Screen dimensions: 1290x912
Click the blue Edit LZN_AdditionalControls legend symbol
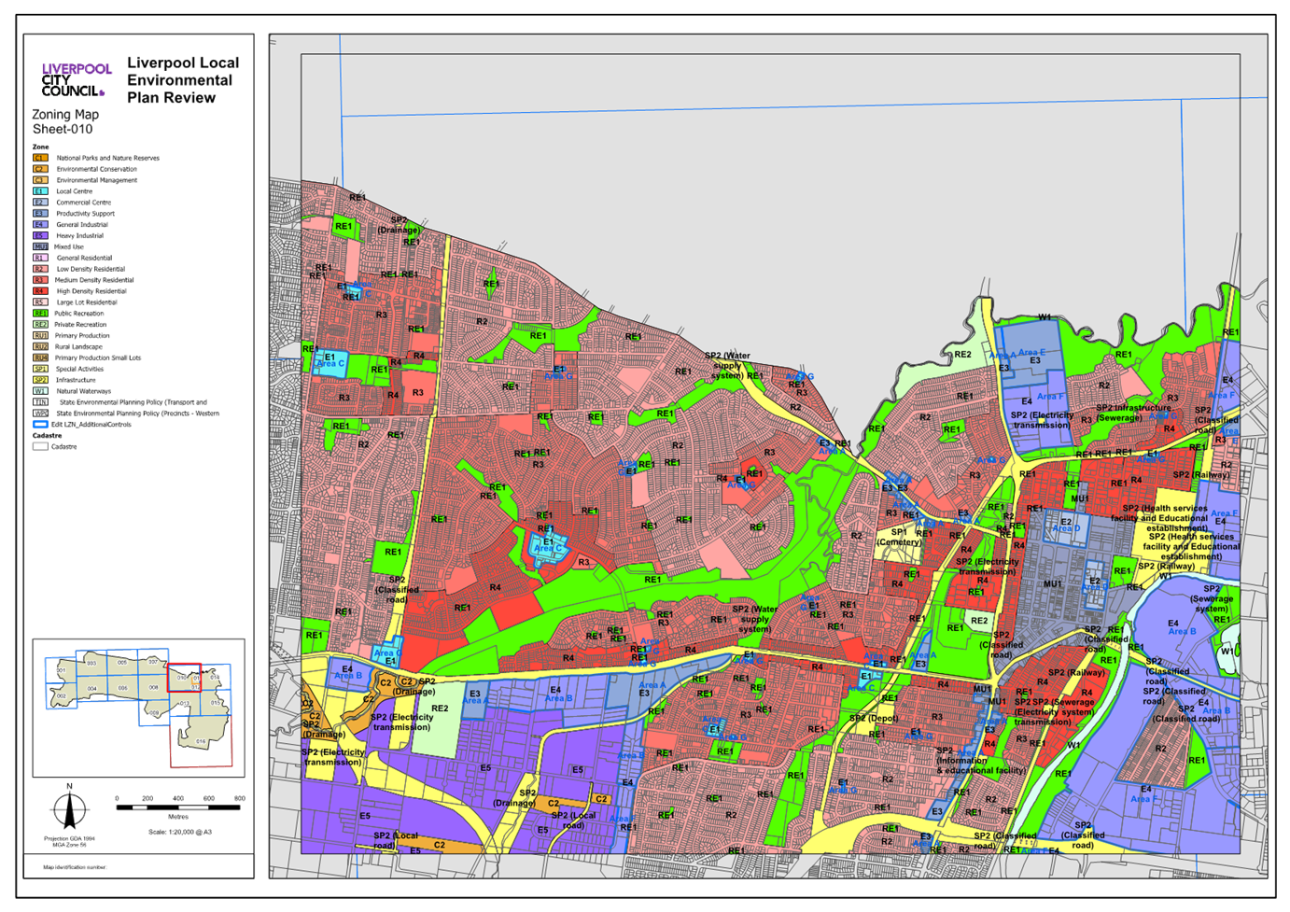40,425
